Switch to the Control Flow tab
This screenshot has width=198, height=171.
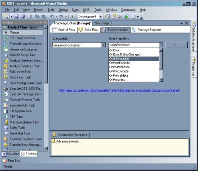63,30
